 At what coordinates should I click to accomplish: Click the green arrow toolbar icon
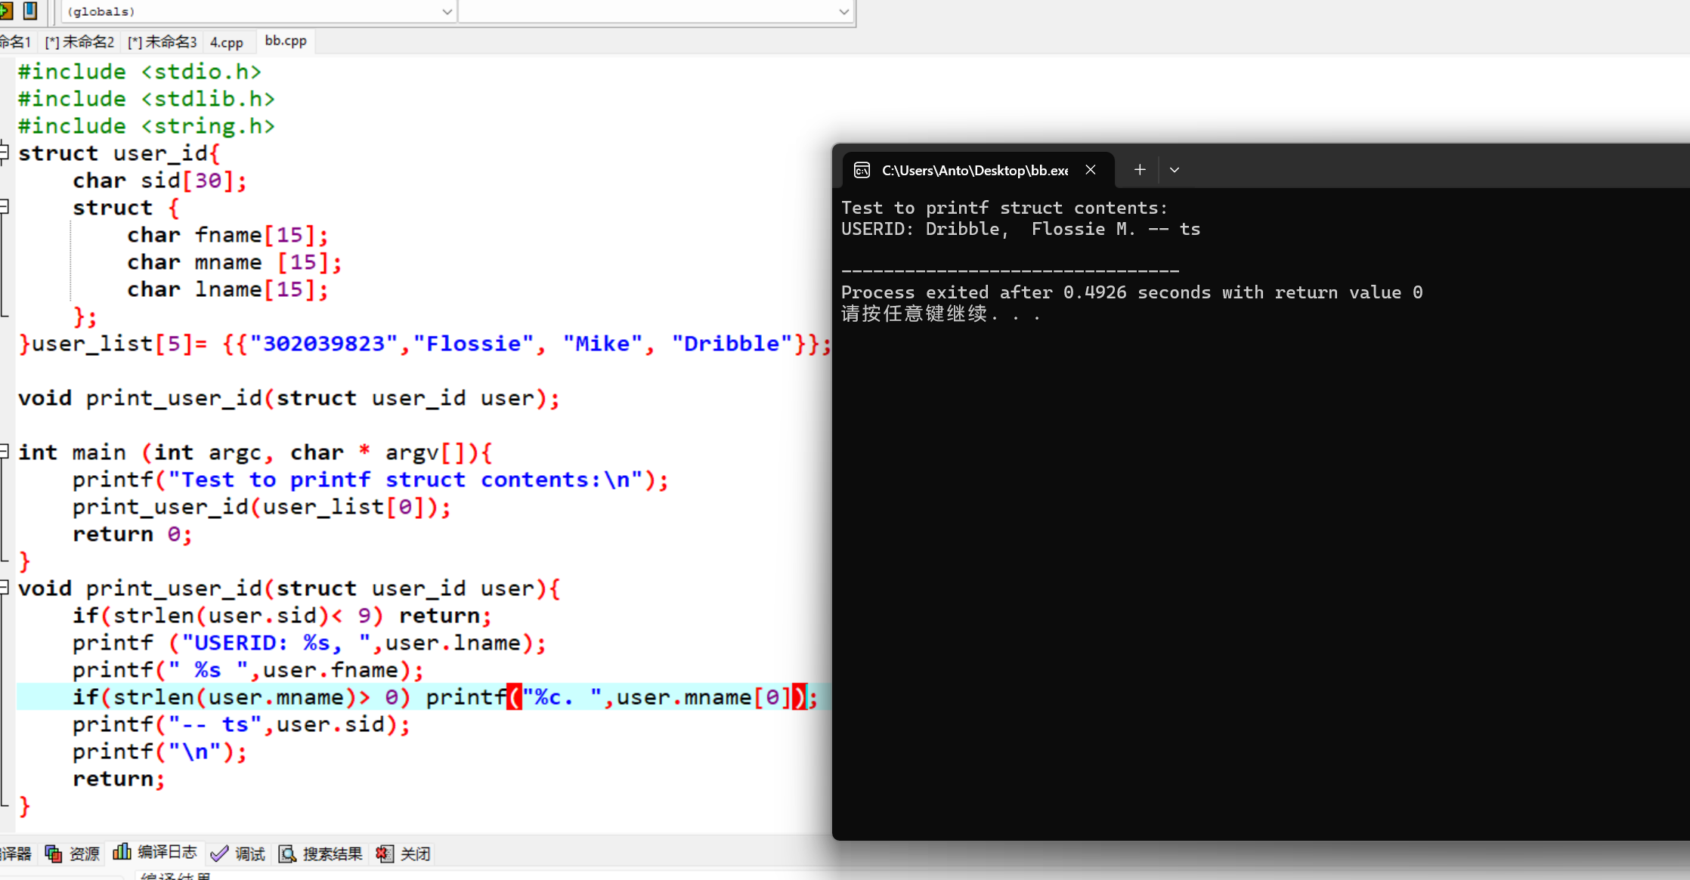pyautogui.click(x=6, y=11)
